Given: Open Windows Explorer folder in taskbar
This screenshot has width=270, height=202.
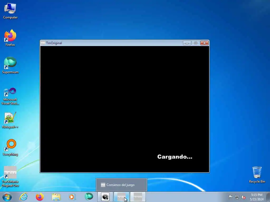Looking at the screenshot, I should point(56,197).
